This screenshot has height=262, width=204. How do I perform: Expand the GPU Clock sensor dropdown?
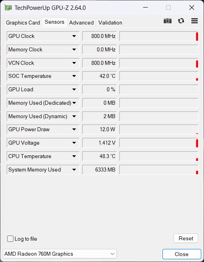click(x=74, y=36)
